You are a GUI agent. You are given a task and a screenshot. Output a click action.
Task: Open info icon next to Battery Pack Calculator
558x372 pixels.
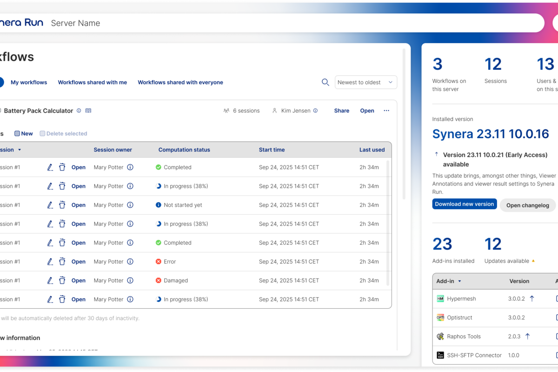coord(79,111)
